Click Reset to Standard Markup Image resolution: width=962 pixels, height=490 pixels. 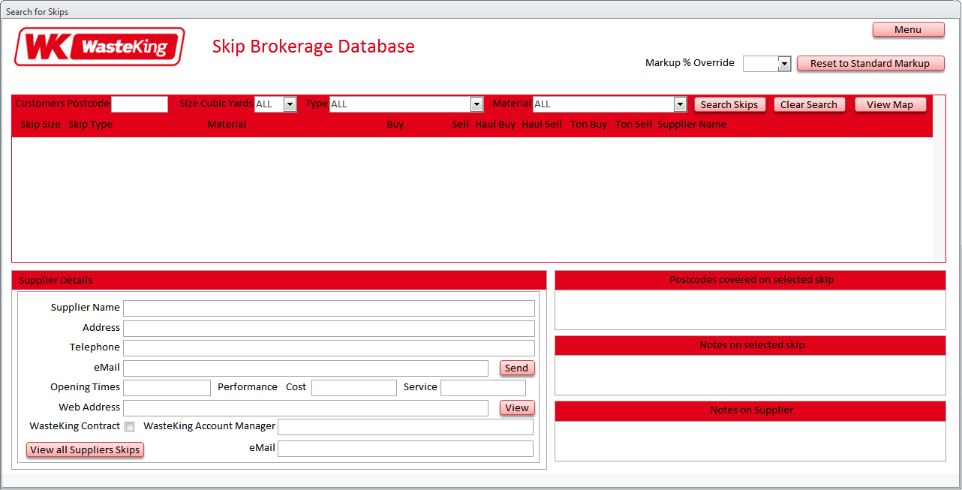(x=870, y=64)
